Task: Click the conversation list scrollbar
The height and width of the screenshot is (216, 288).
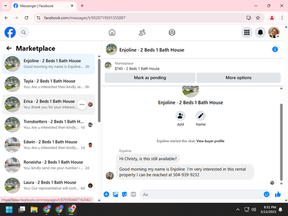Action: [x=99, y=90]
